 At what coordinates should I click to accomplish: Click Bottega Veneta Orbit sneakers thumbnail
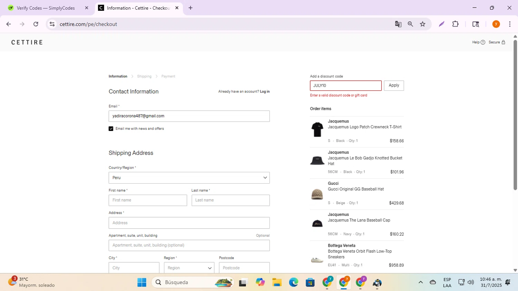tap(317, 260)
